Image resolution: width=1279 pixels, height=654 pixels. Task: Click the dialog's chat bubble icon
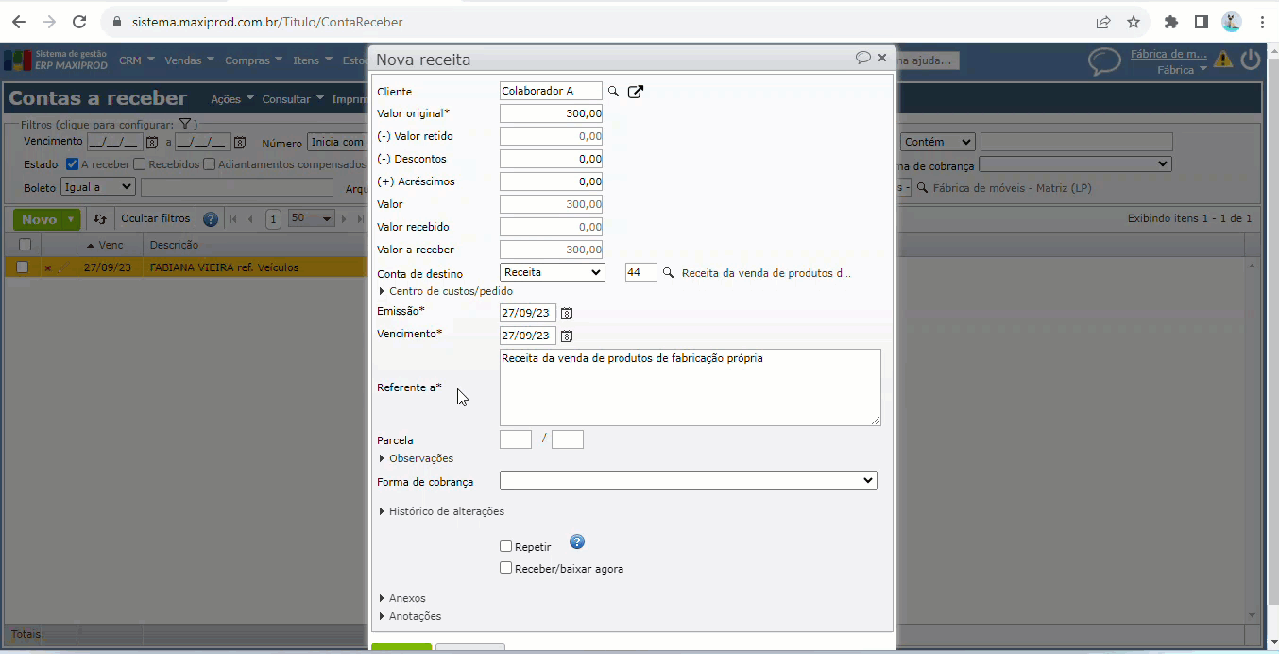[862, 58]
